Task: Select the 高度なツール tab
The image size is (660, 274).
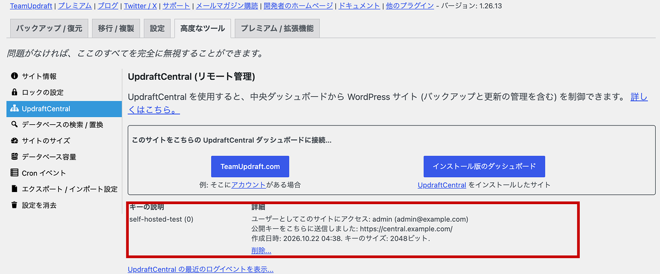Action: 202,28
